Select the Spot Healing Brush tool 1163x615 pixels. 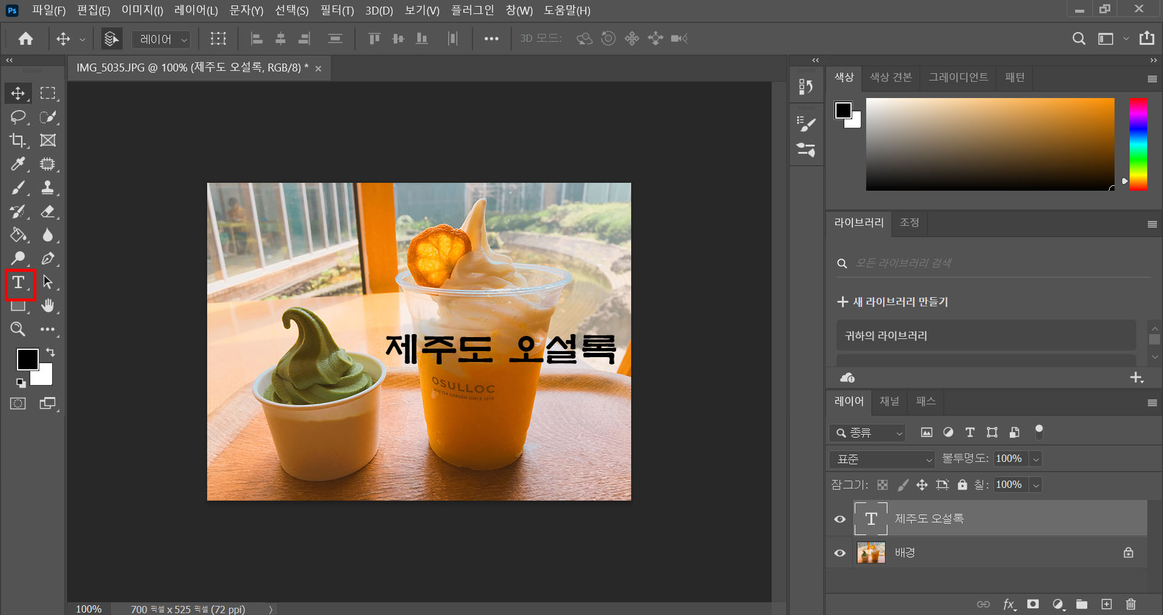[48, 164]
